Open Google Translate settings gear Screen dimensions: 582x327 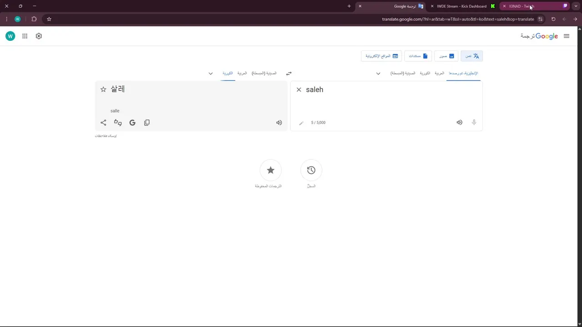pos(39,36)
